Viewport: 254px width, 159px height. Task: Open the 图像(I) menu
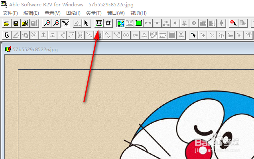(73, 13)
